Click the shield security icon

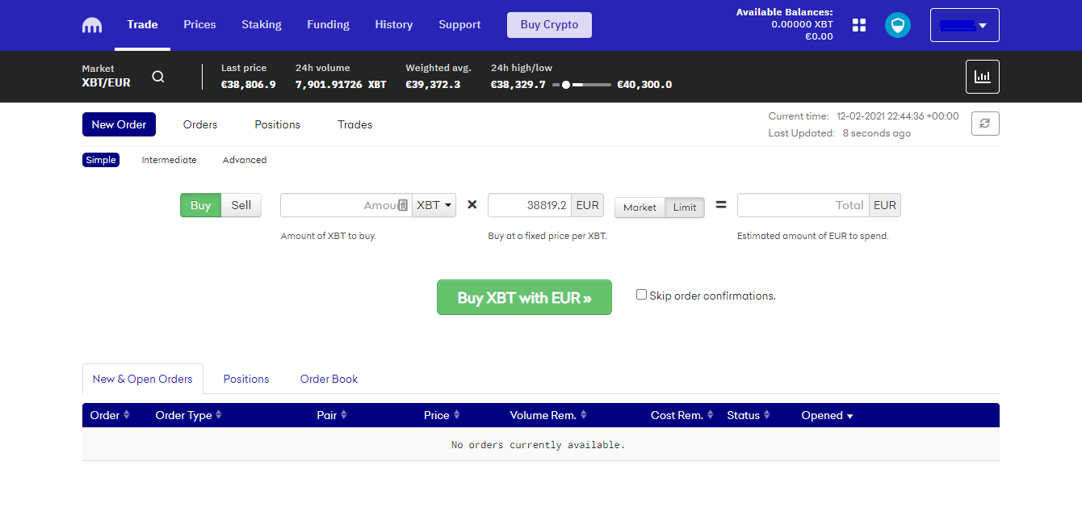click(x=897, y=25)
